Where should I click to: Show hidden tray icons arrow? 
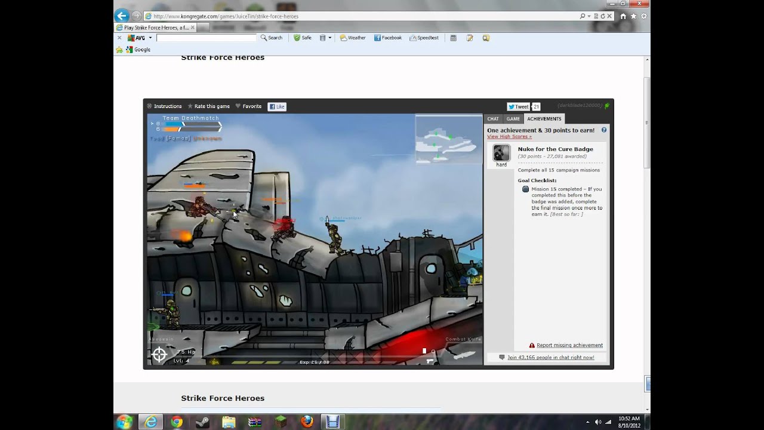[588, 422]
